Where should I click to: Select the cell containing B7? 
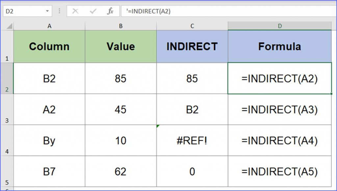[49, 172]
